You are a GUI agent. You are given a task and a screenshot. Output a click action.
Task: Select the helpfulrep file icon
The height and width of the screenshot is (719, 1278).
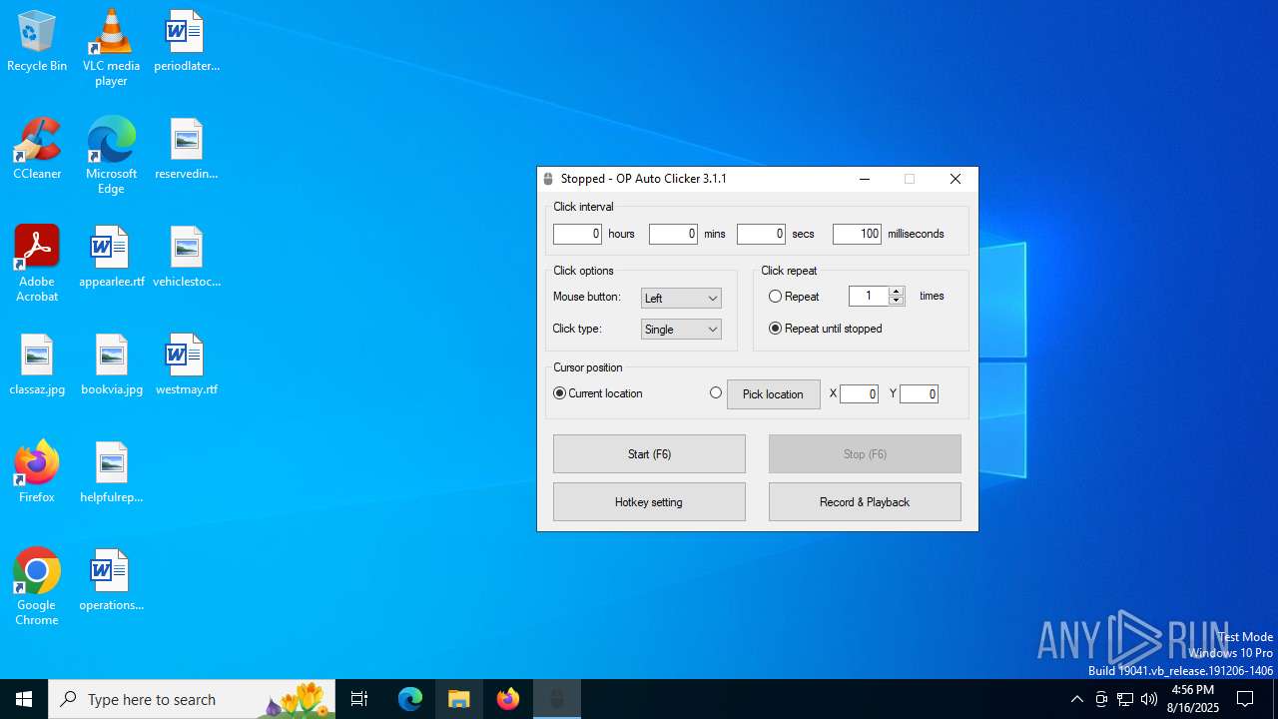[x=111, y=473]
